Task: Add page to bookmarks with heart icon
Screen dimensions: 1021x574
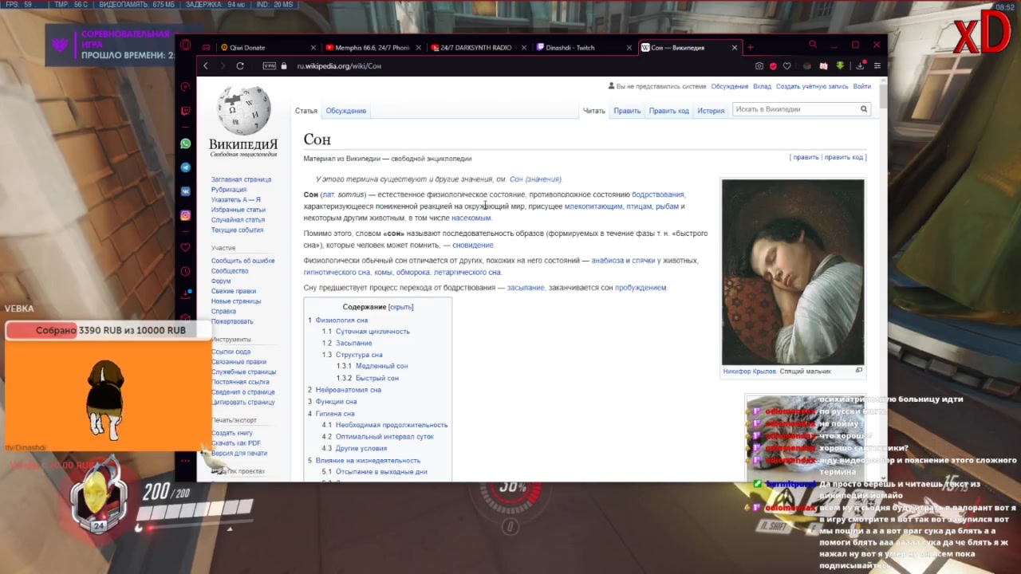Action: pyautogui.click(x=786, y=66)
